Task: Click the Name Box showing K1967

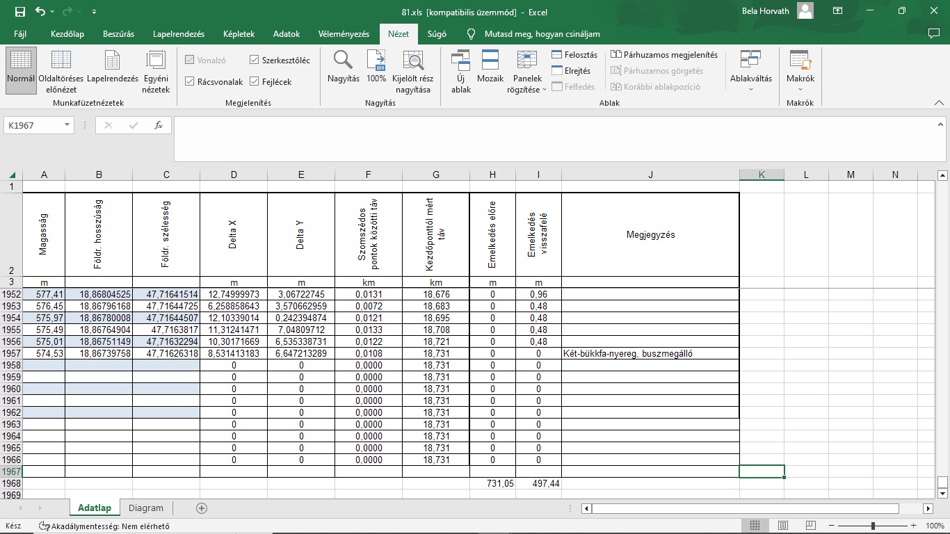Action: pos(33,125)
